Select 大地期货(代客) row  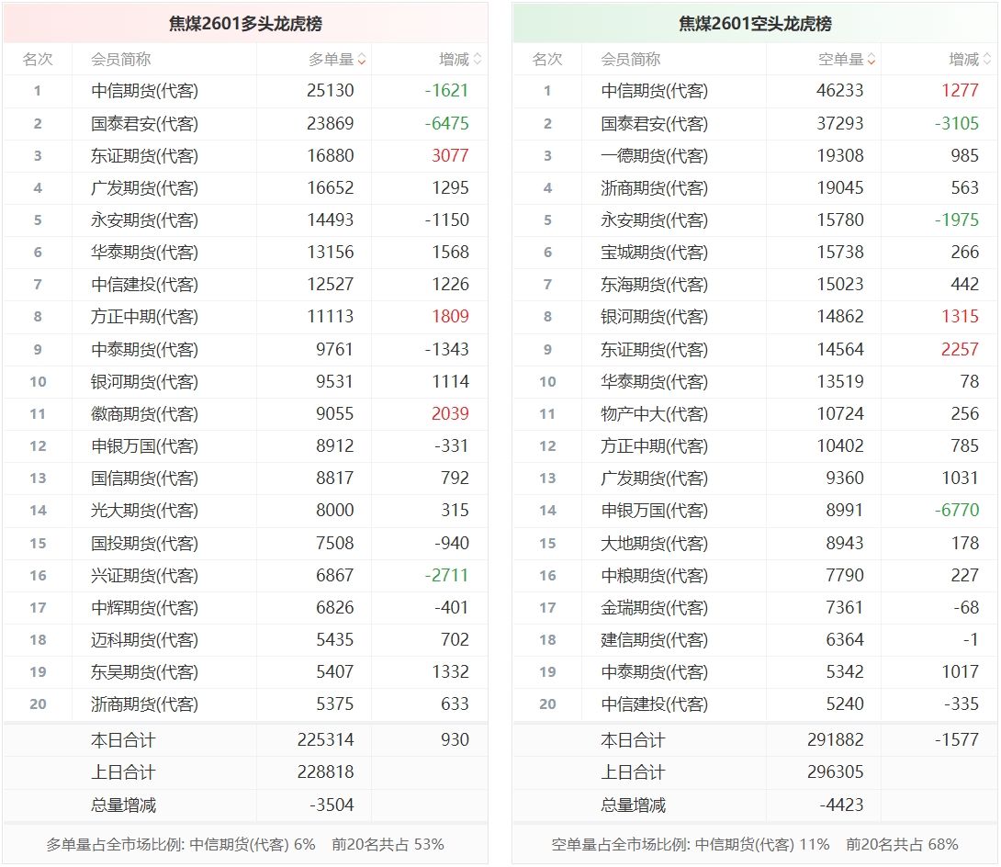click(x=755, y=544)
